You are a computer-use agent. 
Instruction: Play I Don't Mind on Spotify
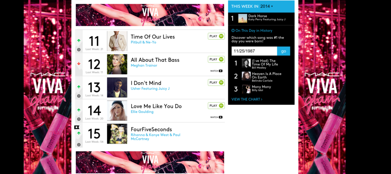click(216, 82)
